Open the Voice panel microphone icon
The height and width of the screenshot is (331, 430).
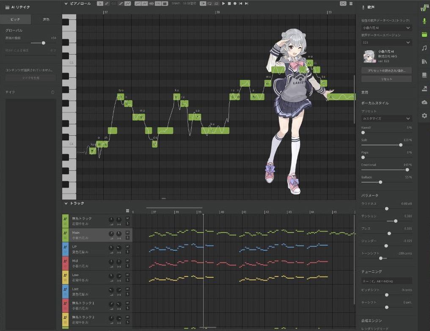point(424,21)
